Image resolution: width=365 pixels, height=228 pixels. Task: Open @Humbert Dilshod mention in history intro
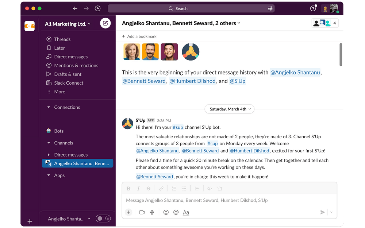(192, 81)
